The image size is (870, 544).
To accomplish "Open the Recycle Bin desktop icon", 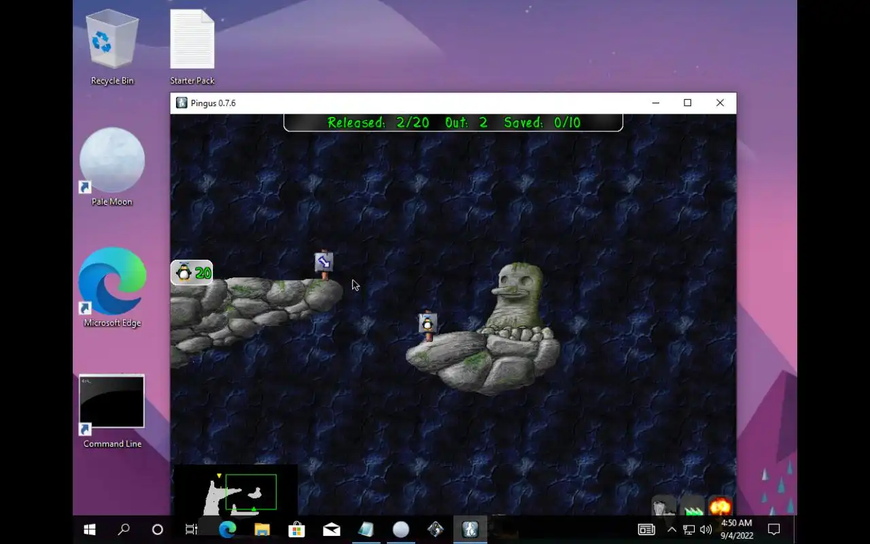I will pos(112,48).
